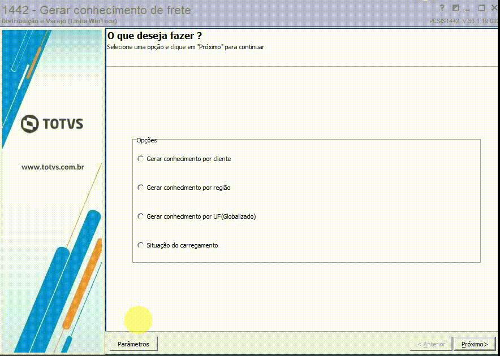The height and width of the screenshot is (356, 500).
Task: Maximize the 1442 window
Action: [481, 8]
